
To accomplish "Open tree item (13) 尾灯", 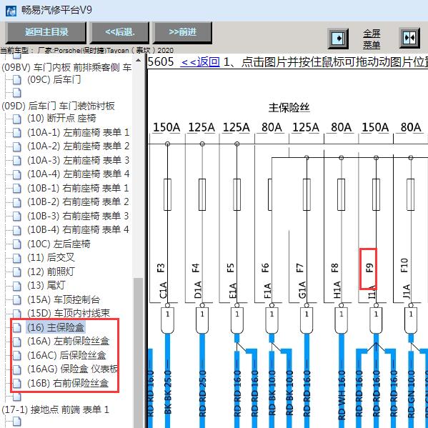I will (46, 285).
